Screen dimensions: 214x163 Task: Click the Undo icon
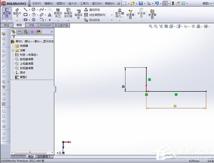coord(157,3)
